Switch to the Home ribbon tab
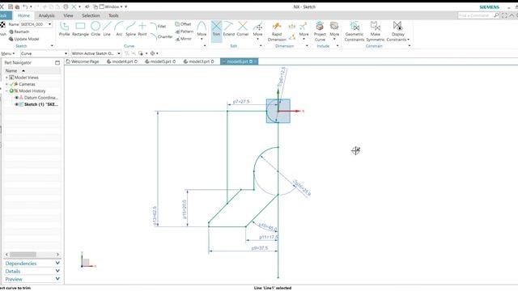Screen dimensions: 518x291 click(23, 15)
